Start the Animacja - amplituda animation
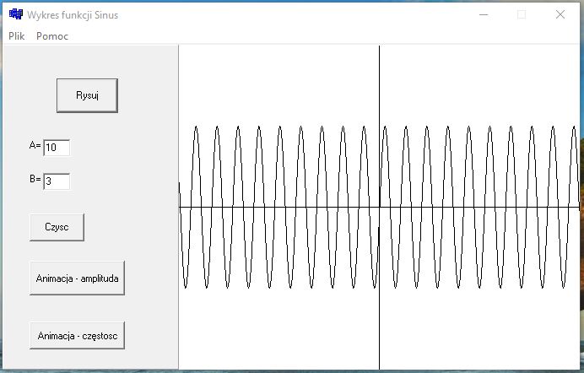Viewport: 584px width, 373px height. 78,278
